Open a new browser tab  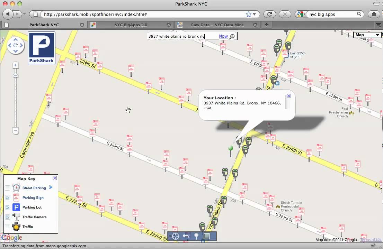(267, 25)
